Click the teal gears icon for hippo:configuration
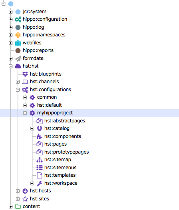Image resolution: width=179 pixels, height=210 pixels. (x=18, y=19)
